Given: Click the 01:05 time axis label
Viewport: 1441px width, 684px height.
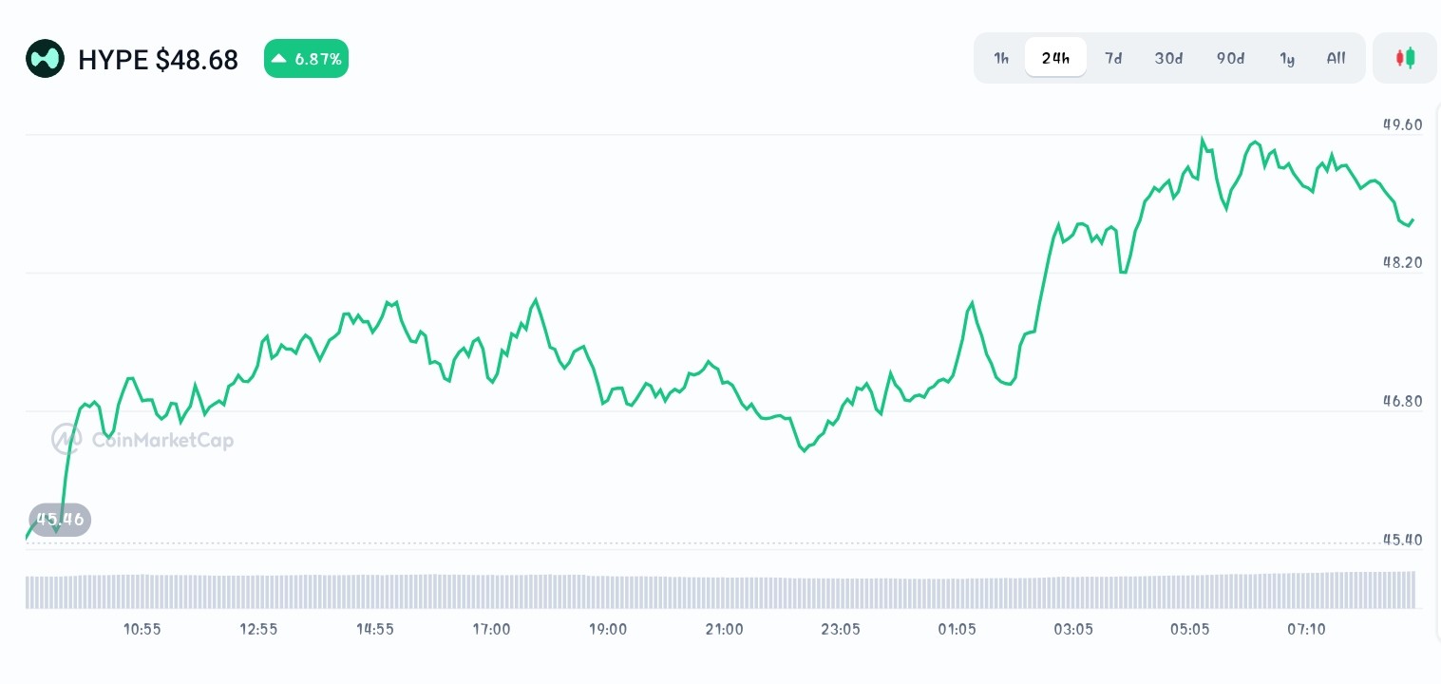Looking at the screenshot, I should [x=957, y=629].
